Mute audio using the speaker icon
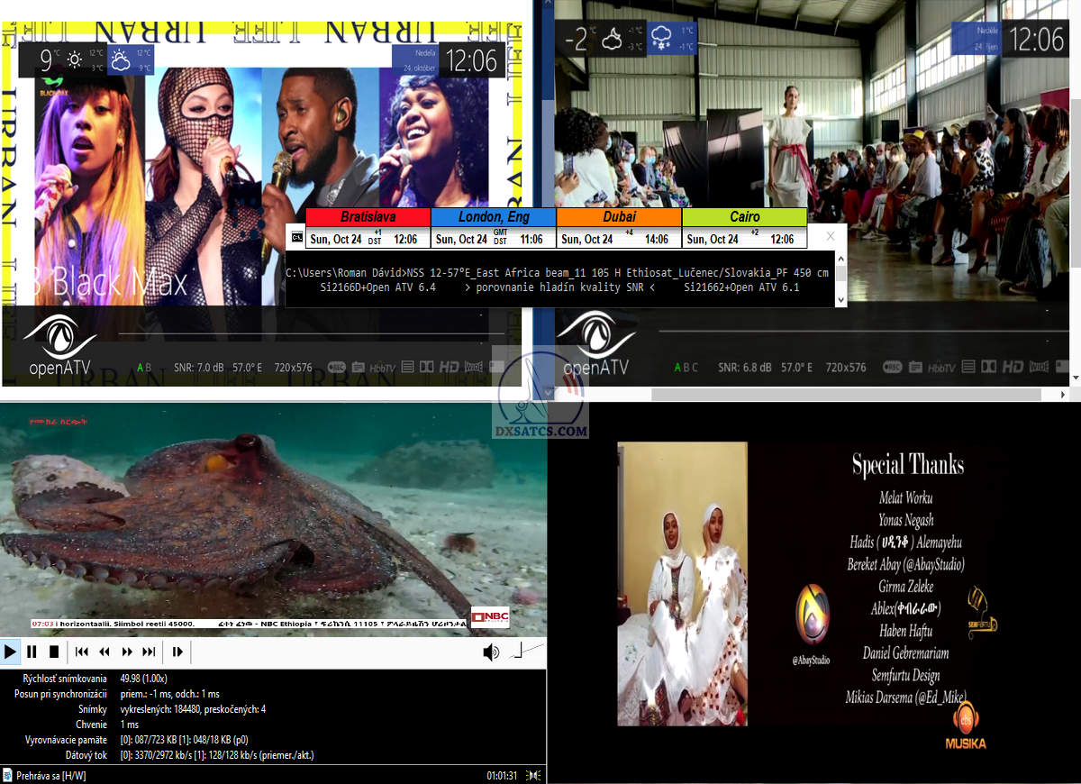Image resolution: width=1081 pixels, height=784 pixels. coord(491,652)
